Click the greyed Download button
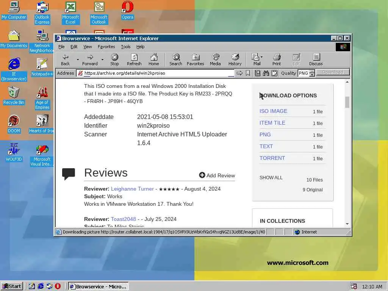 coord(333,72)
